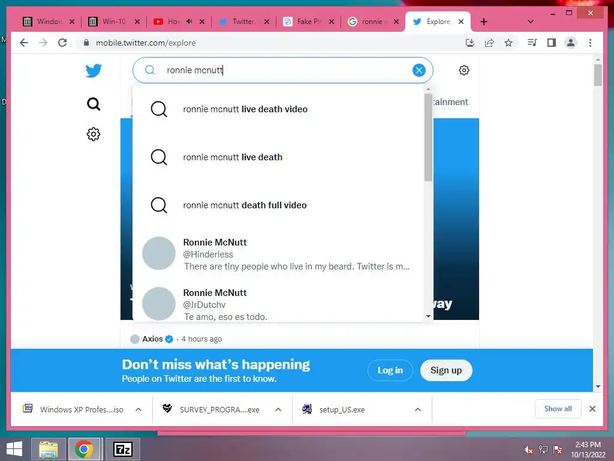Click Chrome icon in taskbar
This screenshot has height=461, width=614.
[x=84, y=449]
